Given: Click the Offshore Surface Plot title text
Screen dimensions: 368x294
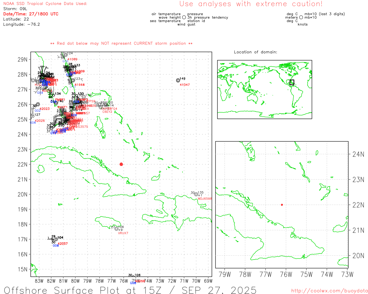Looking at the screenshot, I should click(x=130, y=290).
